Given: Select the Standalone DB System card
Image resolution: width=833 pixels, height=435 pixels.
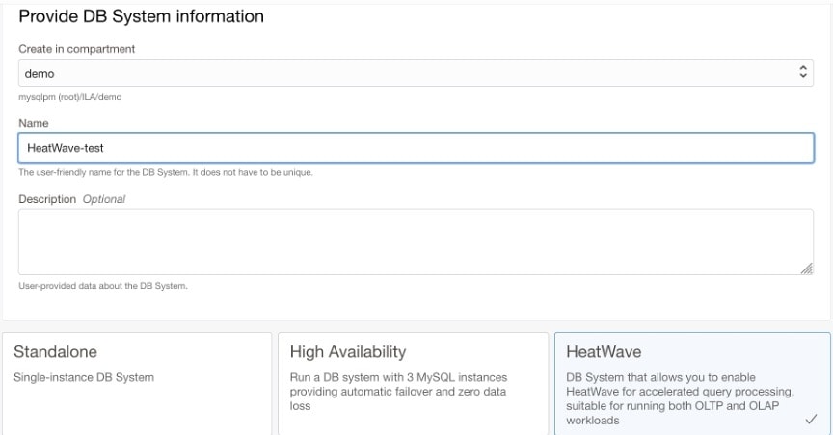Looking at the screenshot, I should (137, 384).
